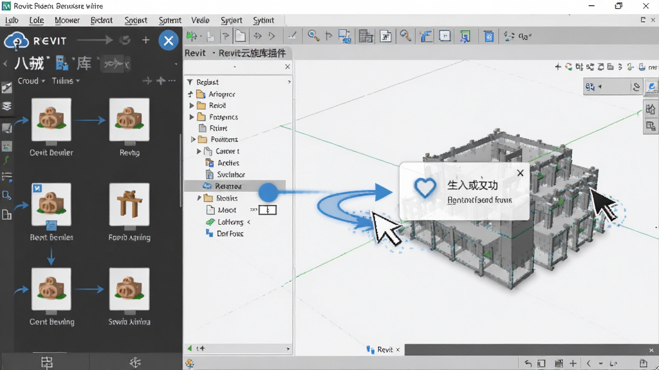Select the highlighted Rеıarter tree item
The image size is (659, 370).
[x=235, y=186]
